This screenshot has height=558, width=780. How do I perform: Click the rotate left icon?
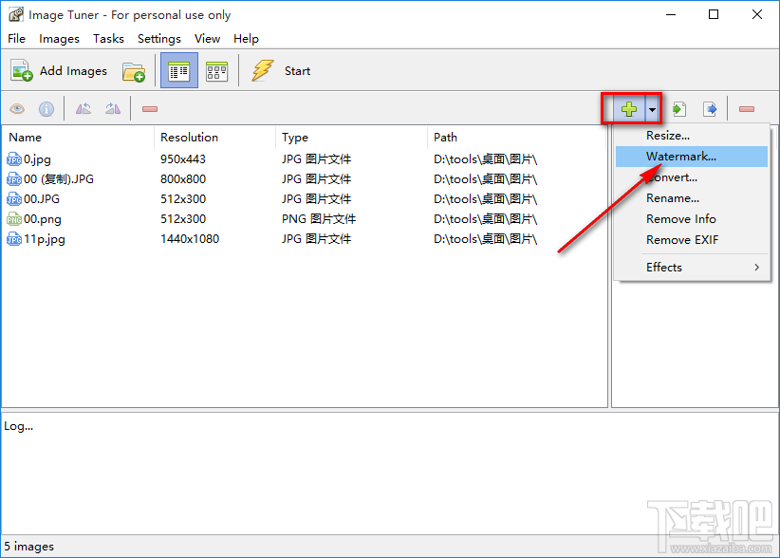pos(84,108)
